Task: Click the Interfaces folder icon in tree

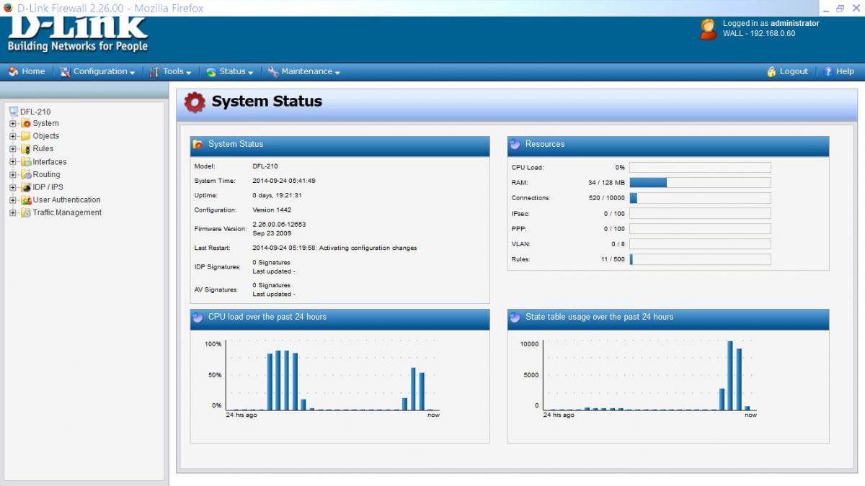Action: click(x=26, y=162)
